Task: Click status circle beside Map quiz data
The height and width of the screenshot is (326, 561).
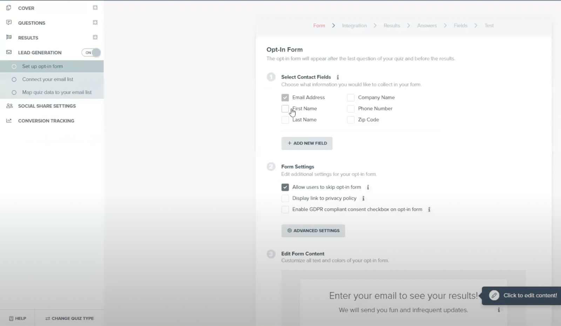Action: 14,93
